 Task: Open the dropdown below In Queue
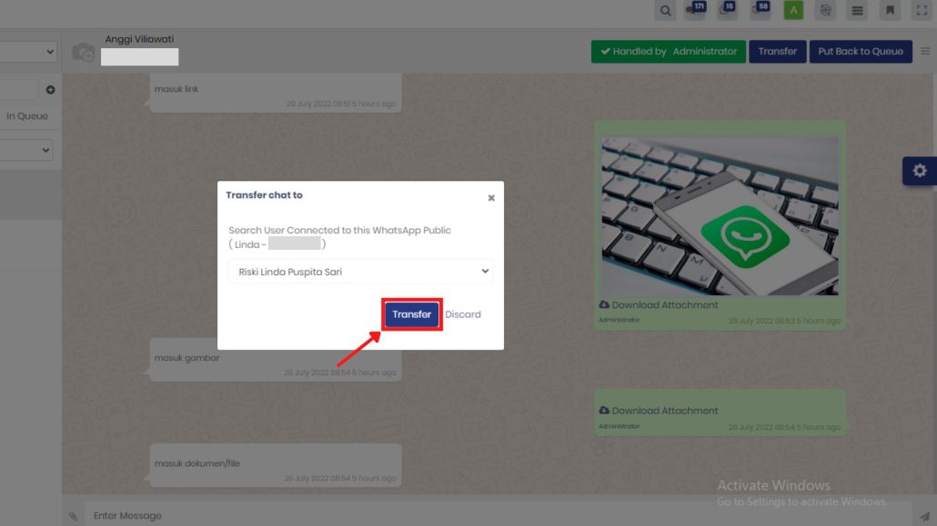[26, 150]
